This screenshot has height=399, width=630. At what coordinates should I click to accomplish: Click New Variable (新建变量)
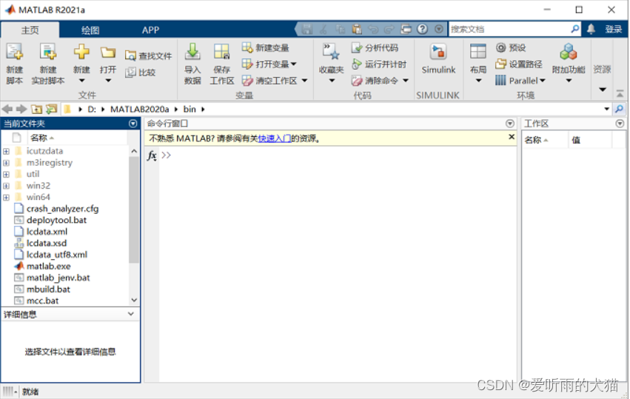coord(265,48)
